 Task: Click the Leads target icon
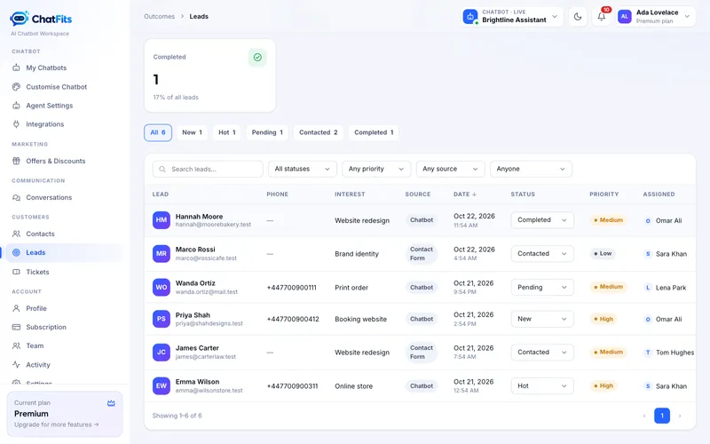coord(16,252)
